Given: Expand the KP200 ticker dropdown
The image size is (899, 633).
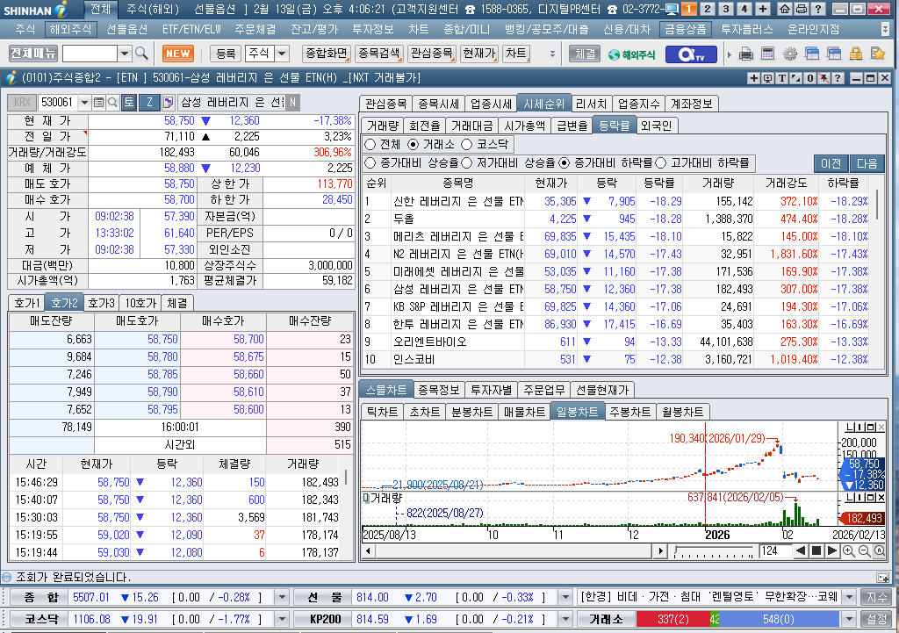Looking at the screenshot, I should [565, 619].
